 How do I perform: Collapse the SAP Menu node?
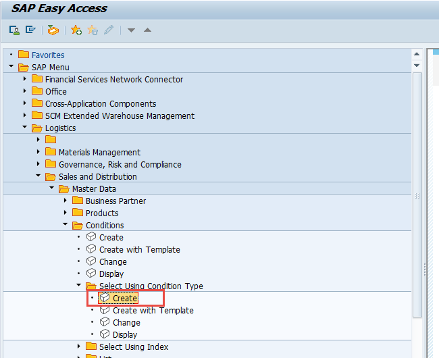11,66
